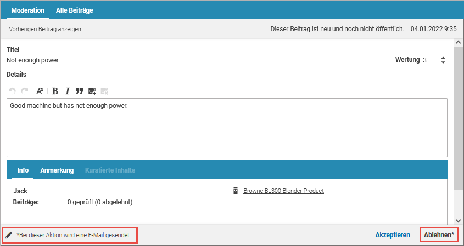
Task: Open the Browne BL300 Blender Product link
Action: tap(283, 191)
